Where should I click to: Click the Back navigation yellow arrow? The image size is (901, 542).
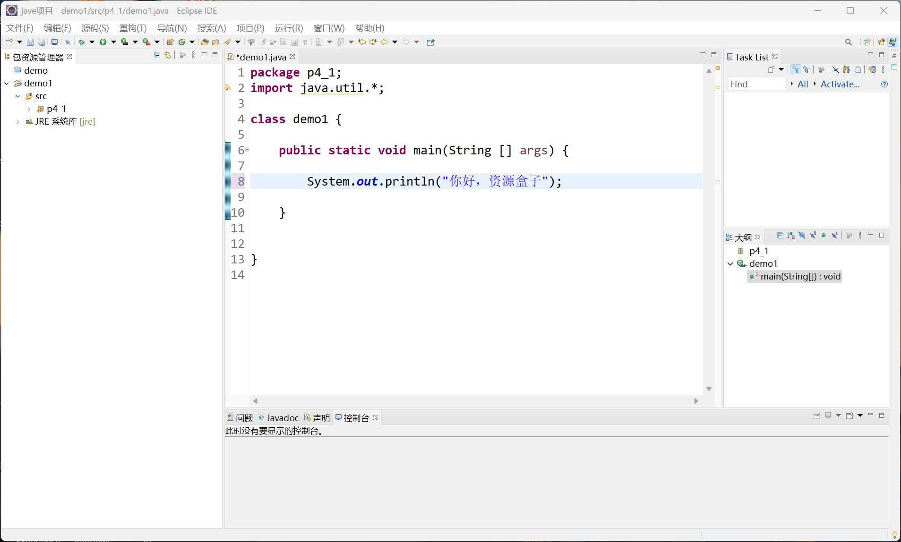[x=384, y=42]
